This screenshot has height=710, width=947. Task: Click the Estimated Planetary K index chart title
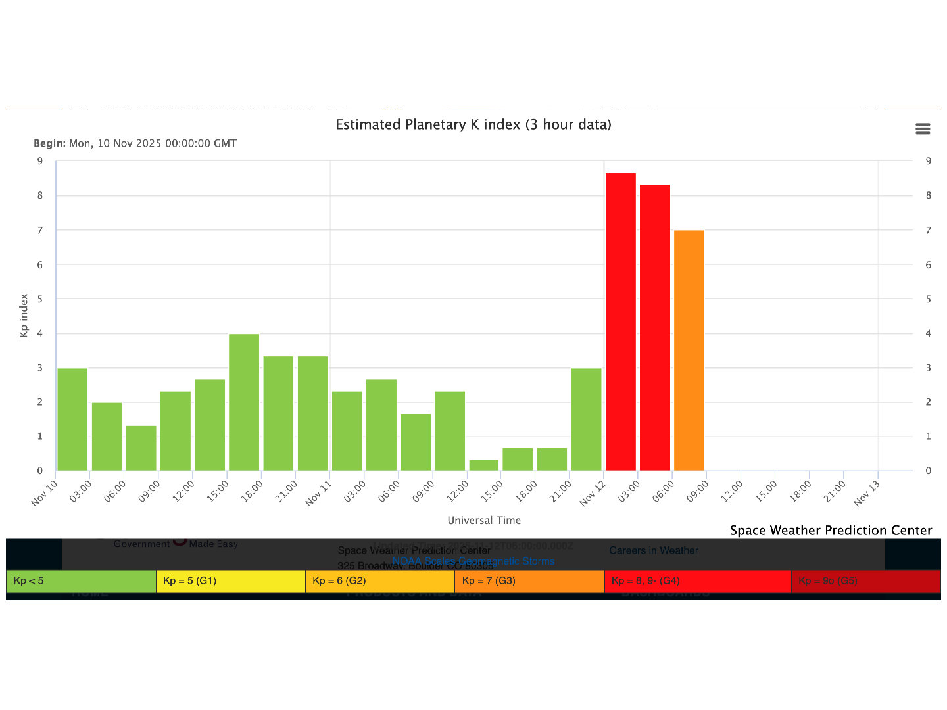pos(473,125)
